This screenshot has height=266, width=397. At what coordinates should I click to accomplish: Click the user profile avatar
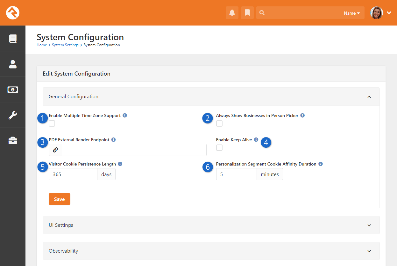377,13
